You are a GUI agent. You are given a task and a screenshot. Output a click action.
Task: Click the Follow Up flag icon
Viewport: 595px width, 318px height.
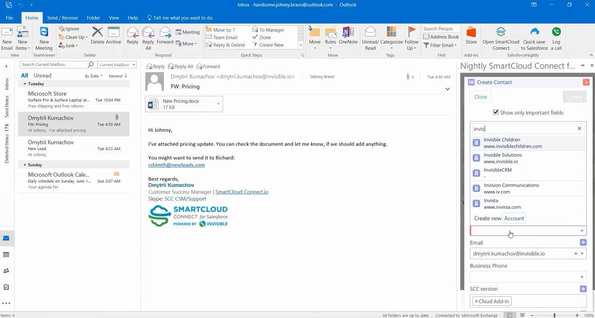tap(411, 31)
